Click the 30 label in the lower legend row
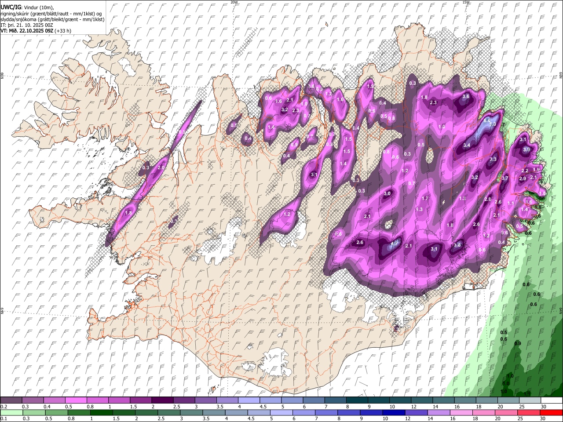Screen dimensions: 563x422 [x=543, y=418]
